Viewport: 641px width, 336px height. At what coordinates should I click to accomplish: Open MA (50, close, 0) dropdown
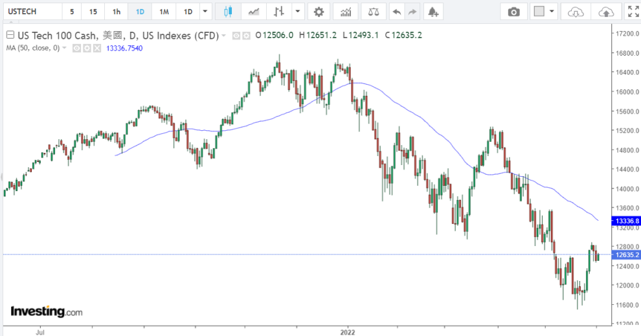pos(64,48)
